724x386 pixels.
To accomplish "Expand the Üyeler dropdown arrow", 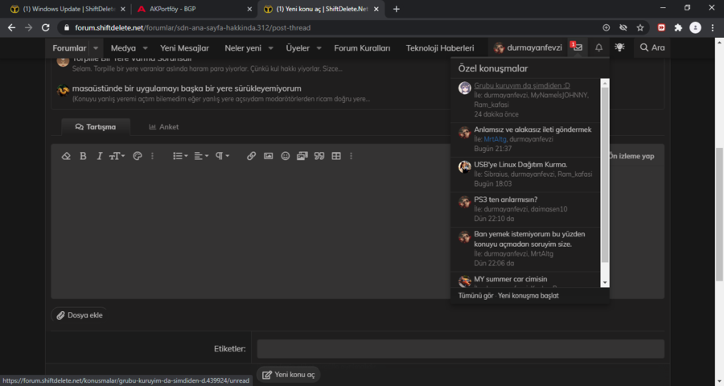I will 319,48.
